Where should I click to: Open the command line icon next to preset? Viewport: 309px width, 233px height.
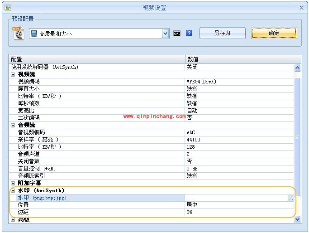pos(177,34)
